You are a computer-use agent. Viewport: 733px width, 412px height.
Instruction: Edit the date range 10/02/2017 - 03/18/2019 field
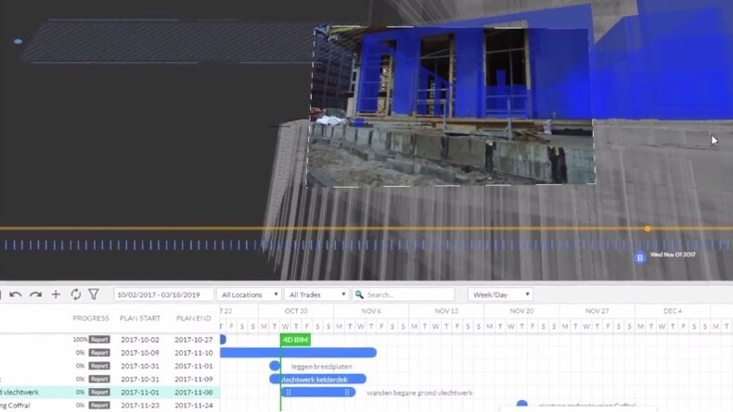click(162, 294)
